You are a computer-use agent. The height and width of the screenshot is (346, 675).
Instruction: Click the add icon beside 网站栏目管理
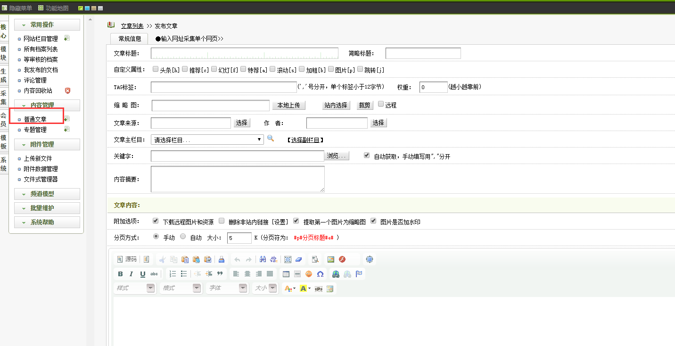pyautogui.click(x=67, y=38)
